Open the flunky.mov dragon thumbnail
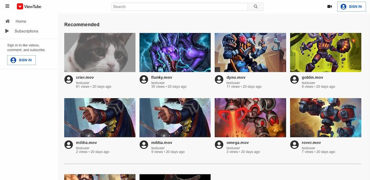370x180 pixels. pos(175,52)
